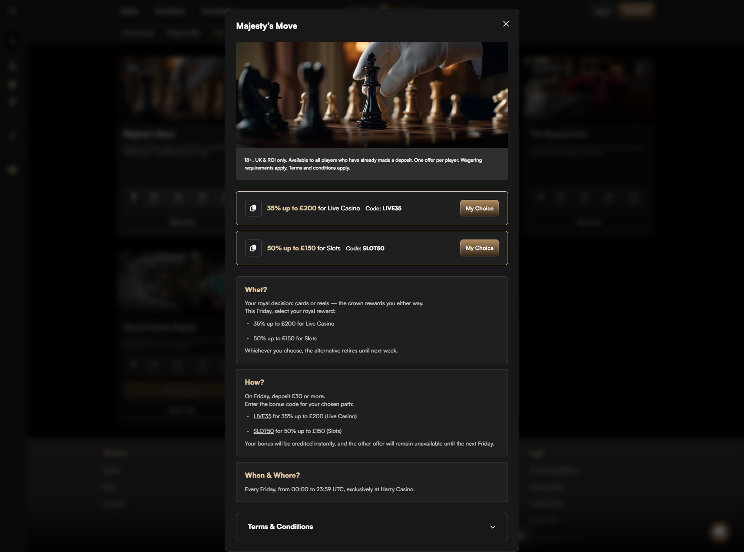Click the '35% up to £200' offer text
The height and width of the screenshot is (552, 744).
pos(291,208)
